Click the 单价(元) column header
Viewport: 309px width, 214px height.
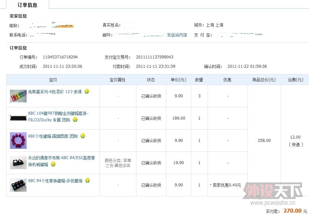pos(179,80)
